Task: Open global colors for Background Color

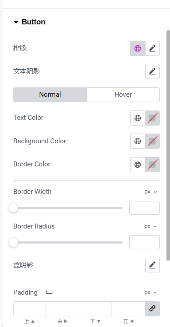Action: 138,141
